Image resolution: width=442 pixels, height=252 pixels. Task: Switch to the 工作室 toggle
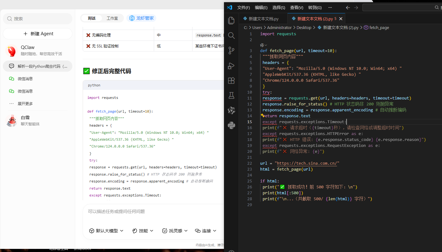coord(112,18)
